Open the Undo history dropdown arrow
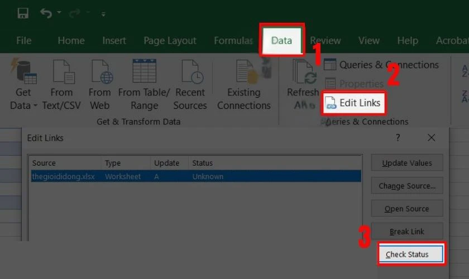Viewport: 469px width, 279px height. tap(59, 13)
